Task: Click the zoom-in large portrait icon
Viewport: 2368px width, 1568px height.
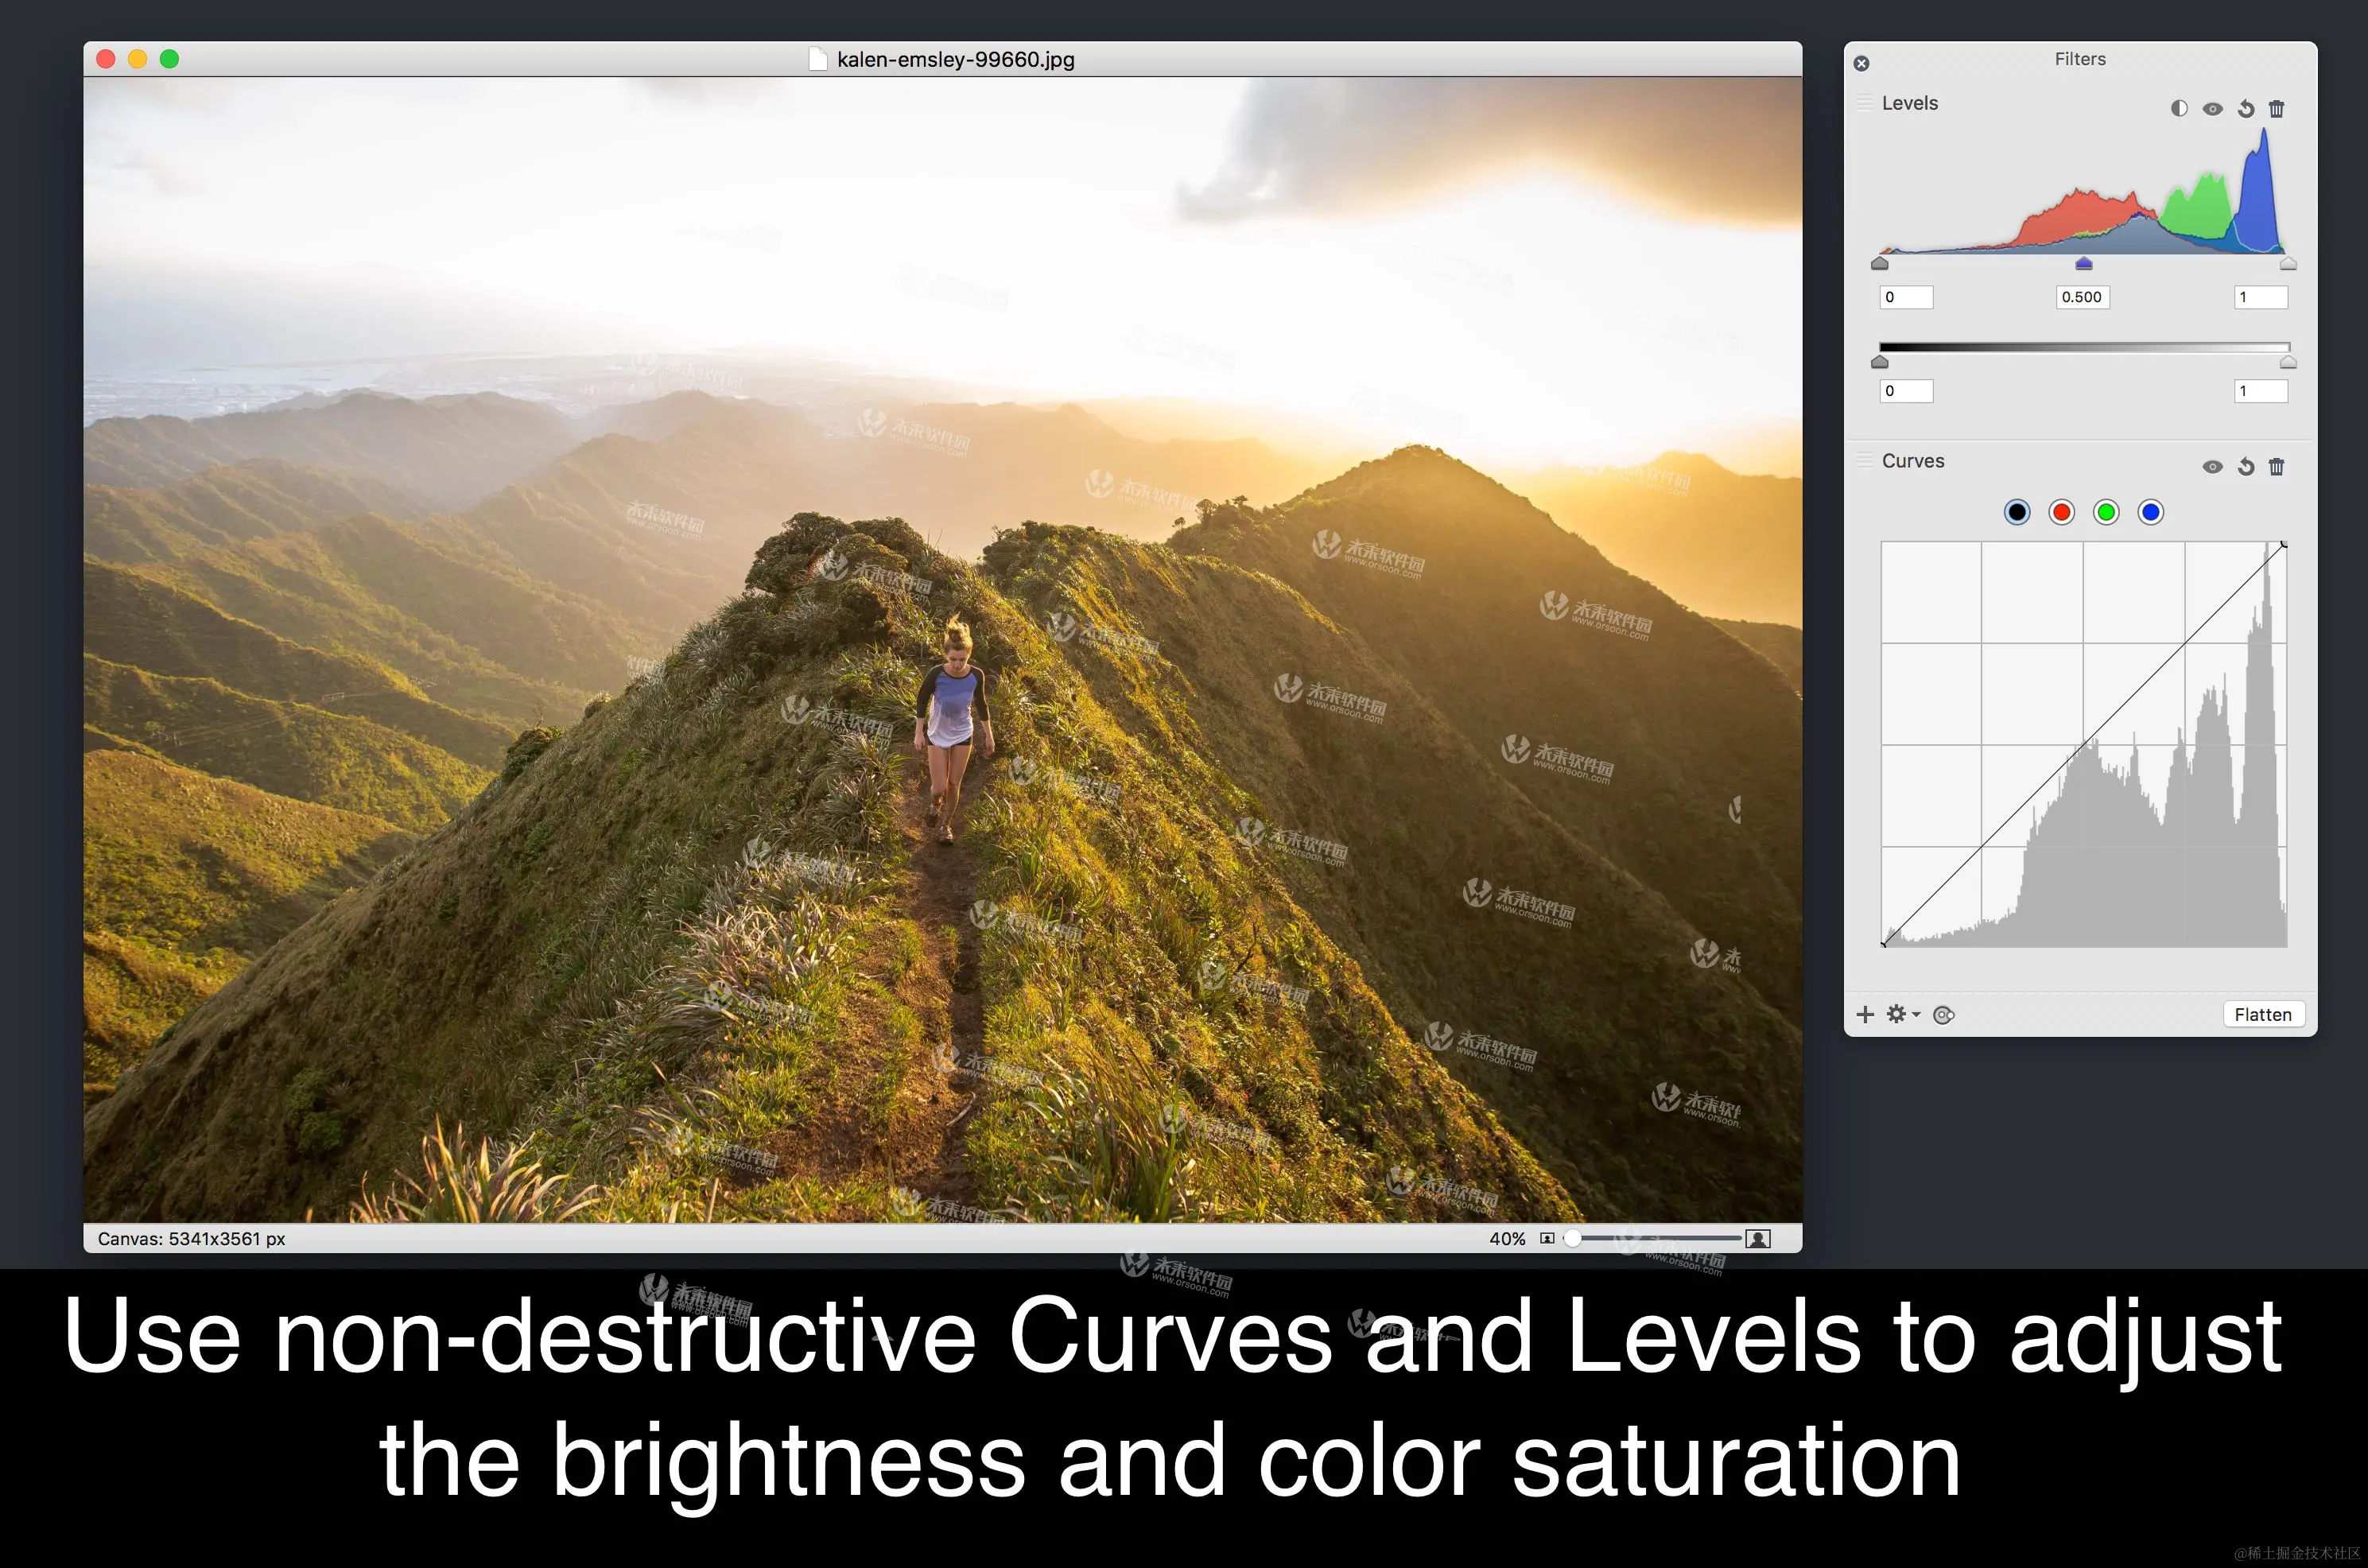Action: coord(1758,1239)
